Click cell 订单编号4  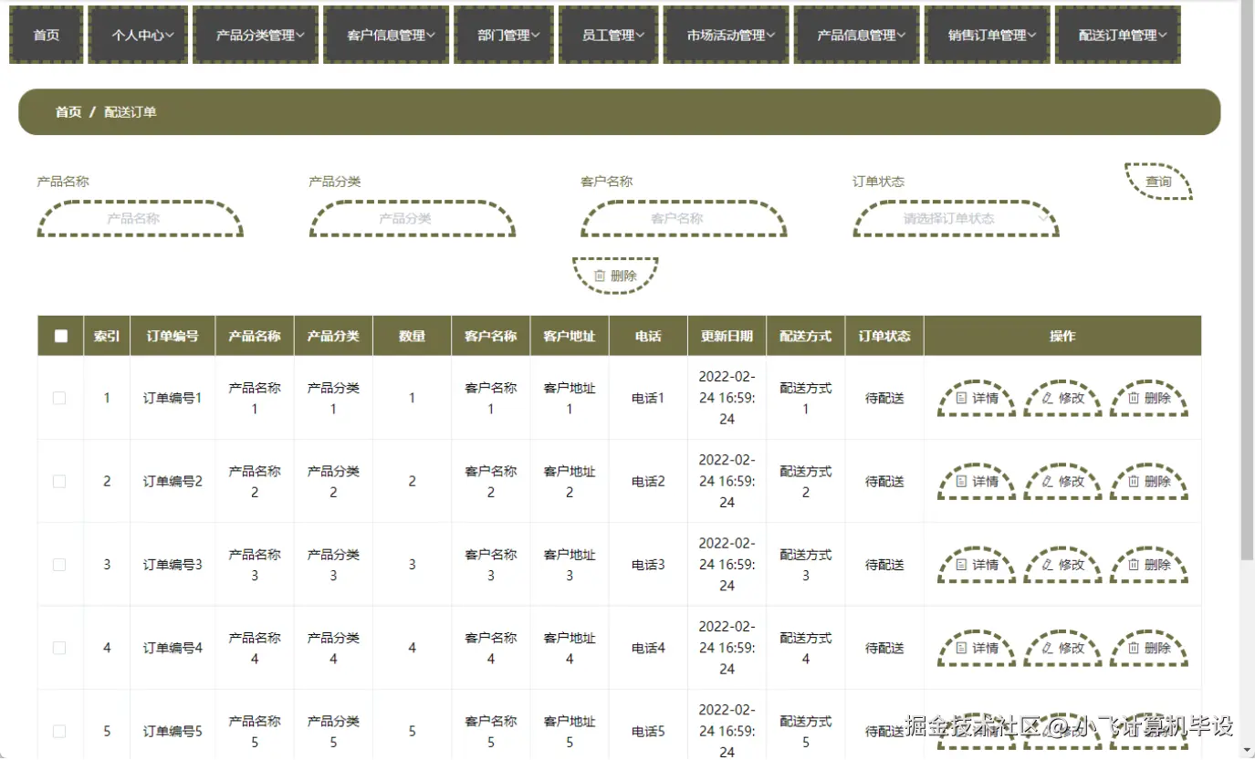coord(173,648)
